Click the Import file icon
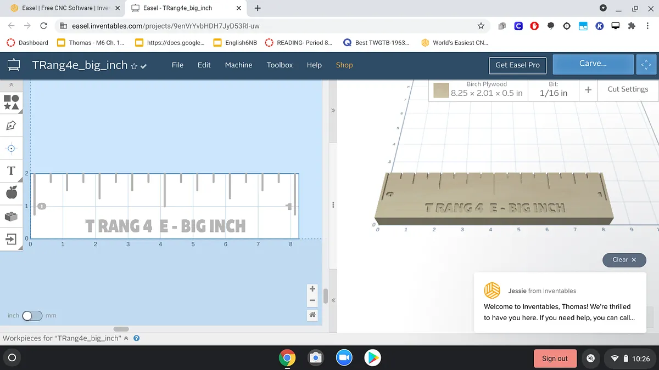 click(x=11, y=239)
